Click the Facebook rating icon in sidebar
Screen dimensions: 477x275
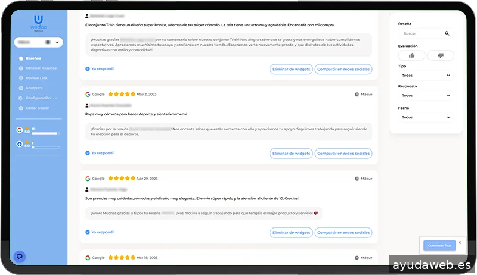(x=19, y=144)
